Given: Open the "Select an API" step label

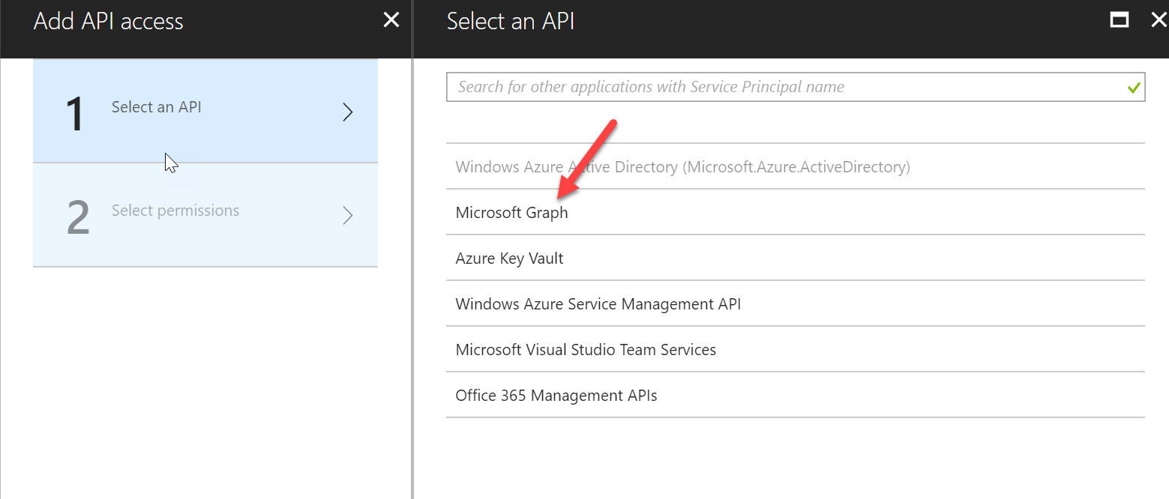Looking at the screenshot, I should 156,107.
